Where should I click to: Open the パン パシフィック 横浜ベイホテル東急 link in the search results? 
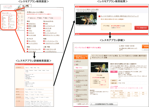(x=88, y=10)
